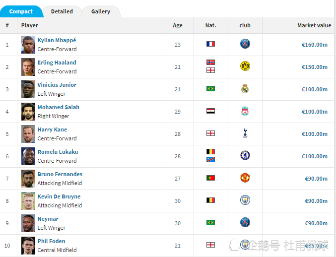Open the Kylian Mbappé player link
Viewport: 336px width, 257px height.
(57, 40)
